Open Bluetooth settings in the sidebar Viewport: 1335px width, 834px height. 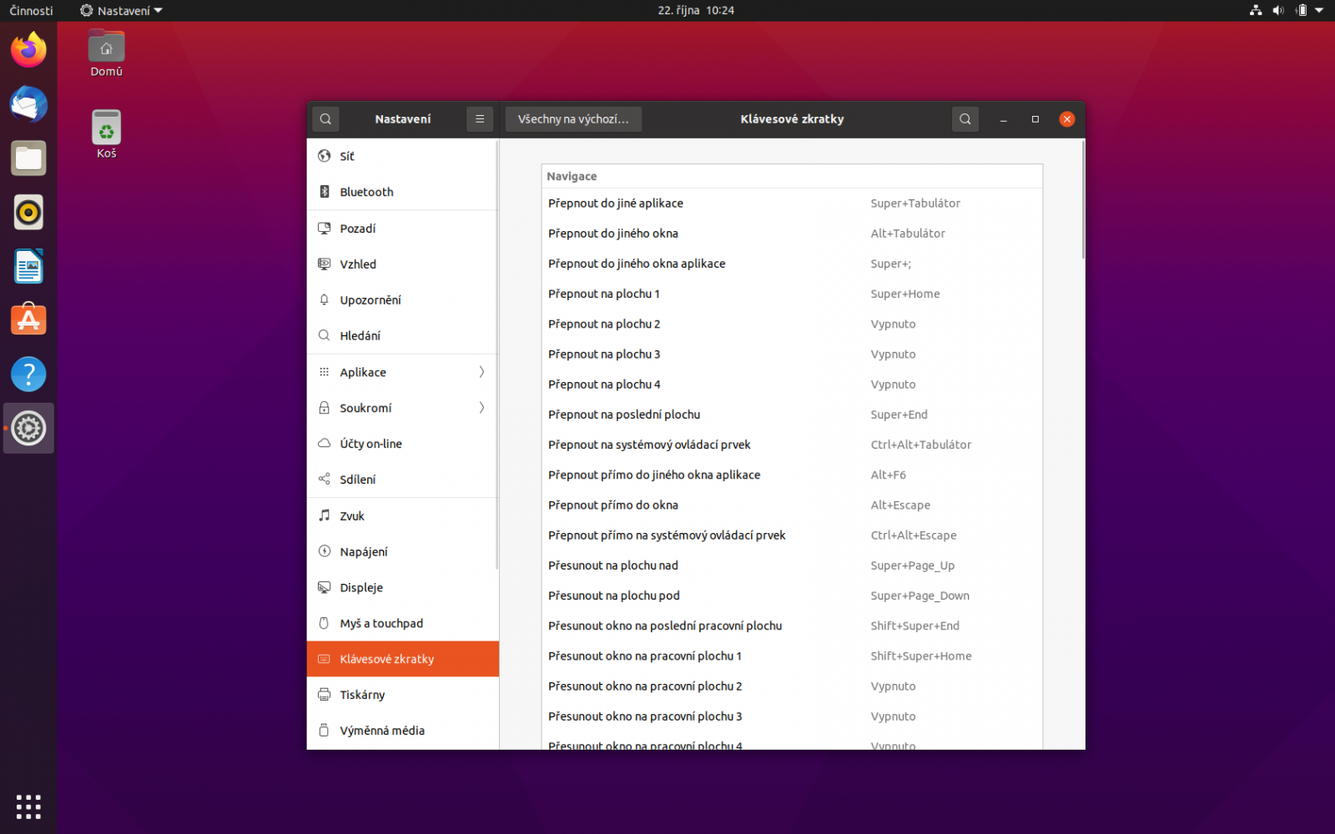pyautogui.click(x=366, y=192)
